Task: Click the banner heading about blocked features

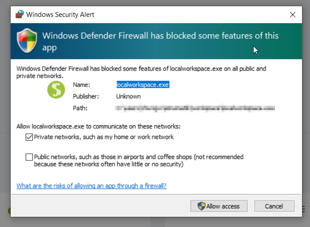Action: point(160,41)
